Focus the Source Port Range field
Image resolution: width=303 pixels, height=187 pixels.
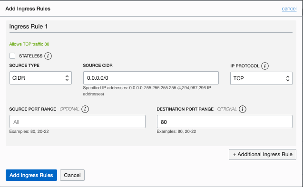click(78, 122)
